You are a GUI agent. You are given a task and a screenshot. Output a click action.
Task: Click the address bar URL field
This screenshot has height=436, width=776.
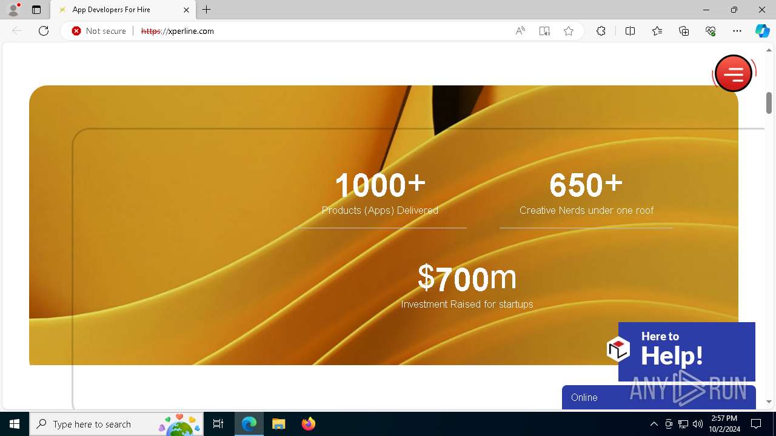[321, 31]
